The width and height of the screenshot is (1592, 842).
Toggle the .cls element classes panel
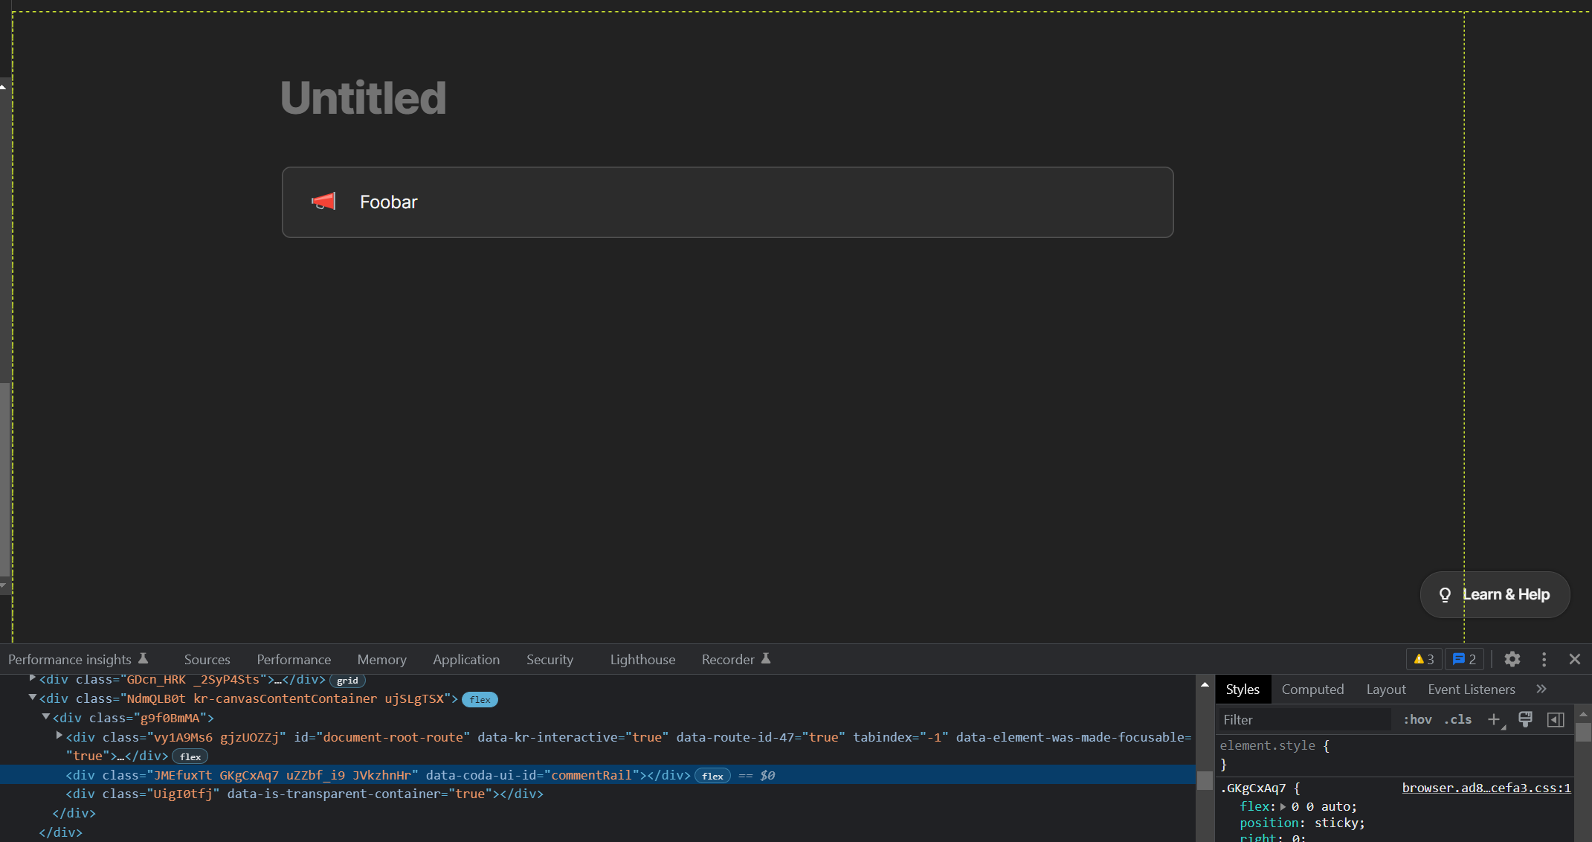pyautogui.click(x=1457, y=719)
